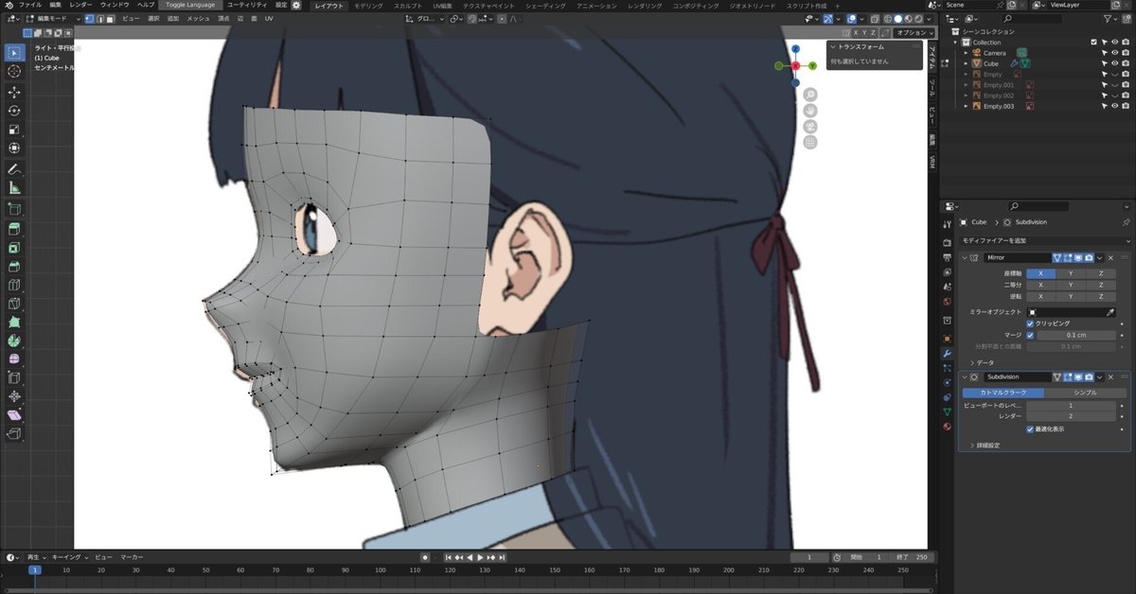Select the Loop Cut tool in the toolbar
The image size is (1136, 594).
click(x=14, y=286)
